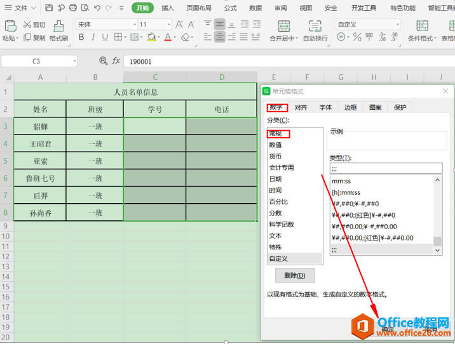Apply percent style format
This screenshot has height=344, width=455.
357,37
